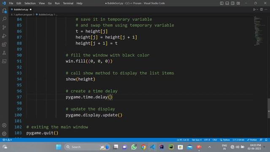The height and width of the screenshot is (152, 270).
Task: Split the editor to the right
Action: pos(262,9)
